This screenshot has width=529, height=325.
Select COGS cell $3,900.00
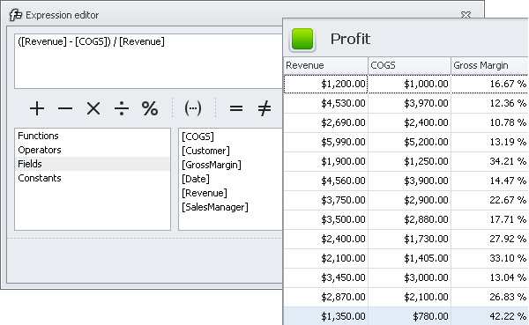click(409, 181)
